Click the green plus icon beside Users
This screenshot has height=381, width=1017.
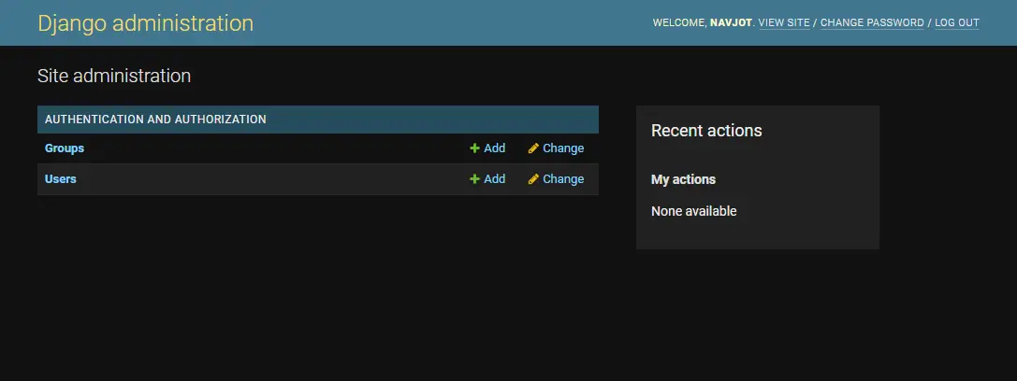click(x=474, y=179)
